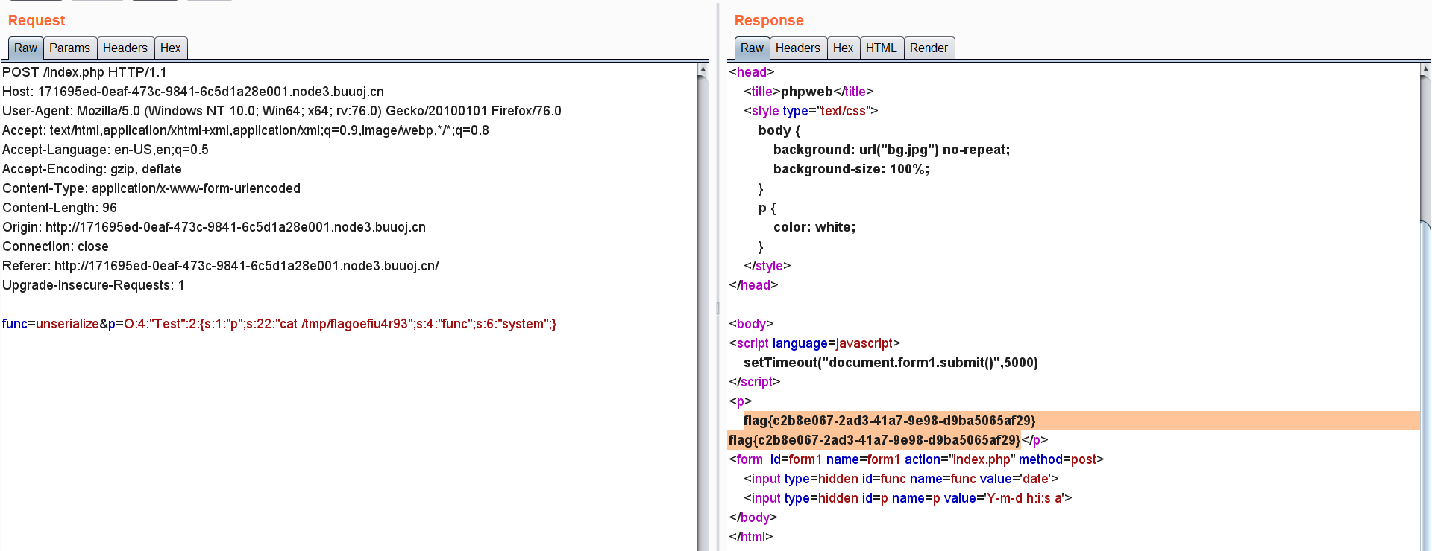This screenshot has height=551, width=1432.
Task: Click the Request pane scroll-up arrow
Action: tap(703, 69)
